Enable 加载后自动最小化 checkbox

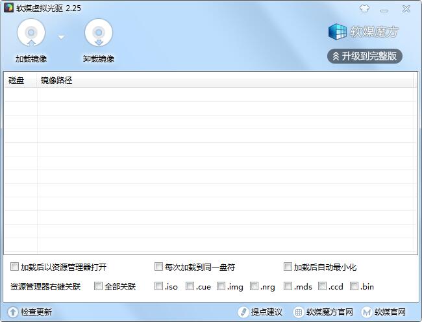tap(288, 267)
